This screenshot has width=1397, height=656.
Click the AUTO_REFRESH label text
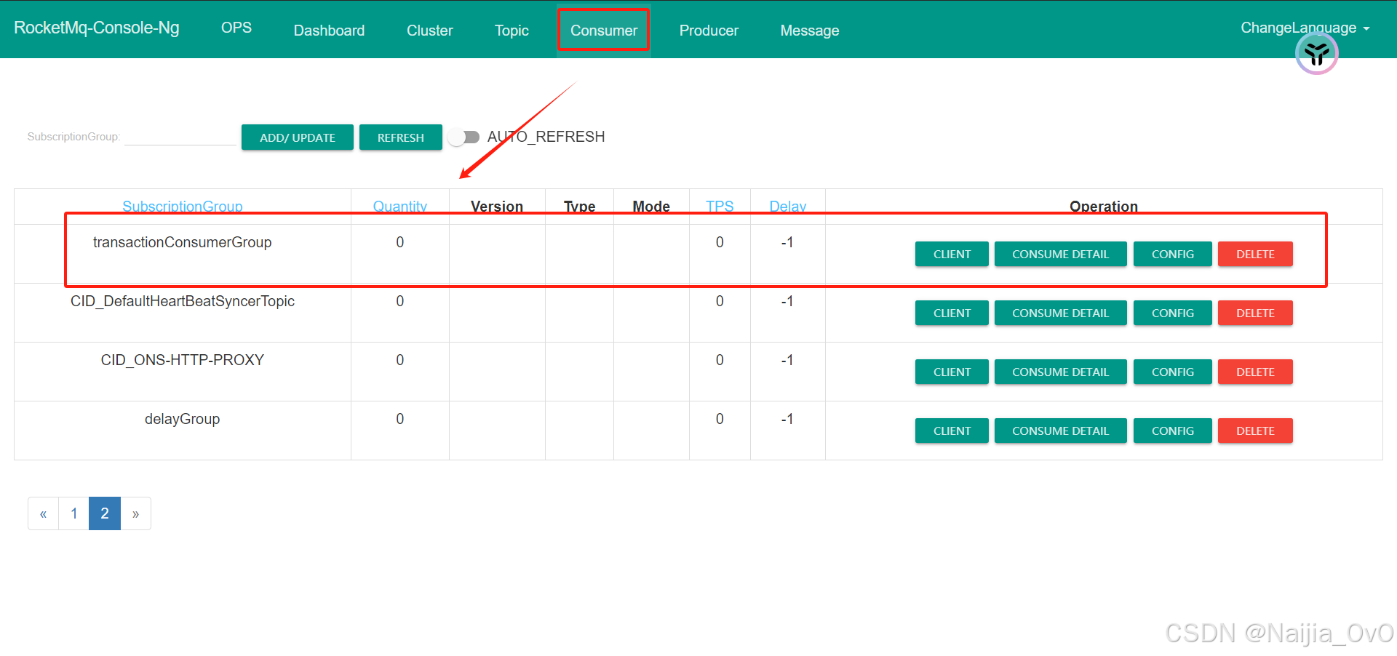point(546,137)
